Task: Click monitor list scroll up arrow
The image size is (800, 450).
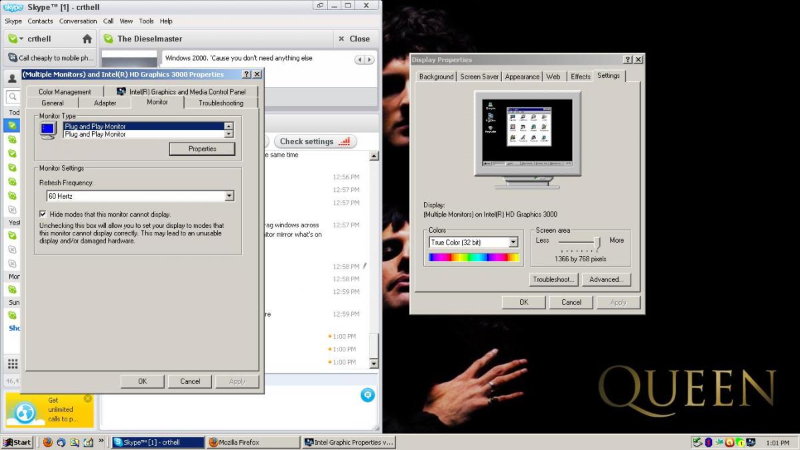Action: tap(229, 126)
